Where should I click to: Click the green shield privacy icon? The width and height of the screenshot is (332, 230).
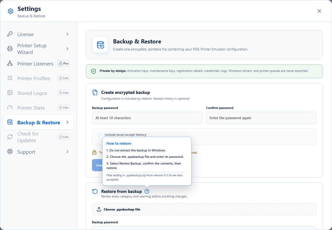(94, 71)
